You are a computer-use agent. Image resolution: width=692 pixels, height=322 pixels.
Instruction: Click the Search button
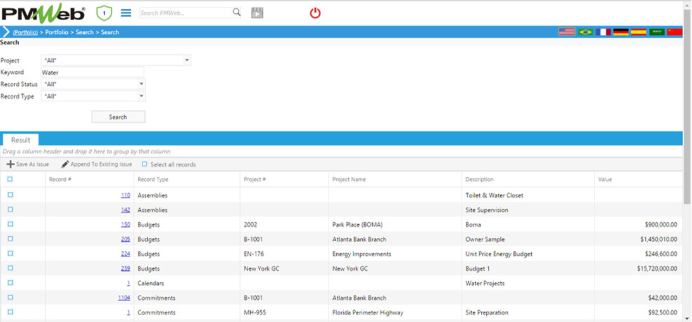tap(118, 117)
